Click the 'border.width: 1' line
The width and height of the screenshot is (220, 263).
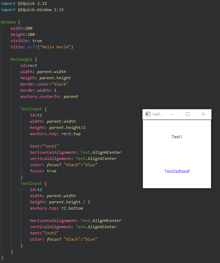[38, 90]
